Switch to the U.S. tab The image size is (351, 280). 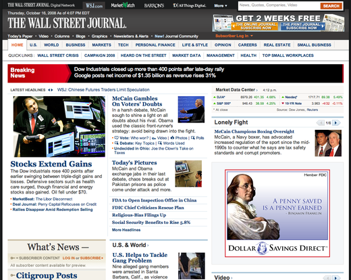(x=33, y=45)
